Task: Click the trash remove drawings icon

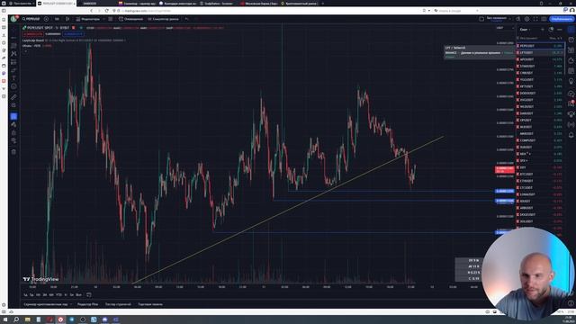Action: (13, 152)
